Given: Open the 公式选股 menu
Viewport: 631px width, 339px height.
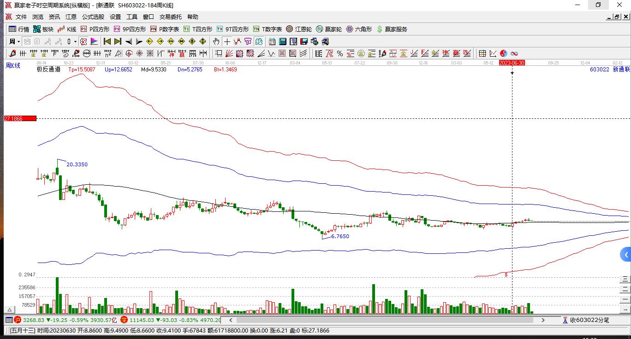Looking at the screenshot, I should click(93, 17).
